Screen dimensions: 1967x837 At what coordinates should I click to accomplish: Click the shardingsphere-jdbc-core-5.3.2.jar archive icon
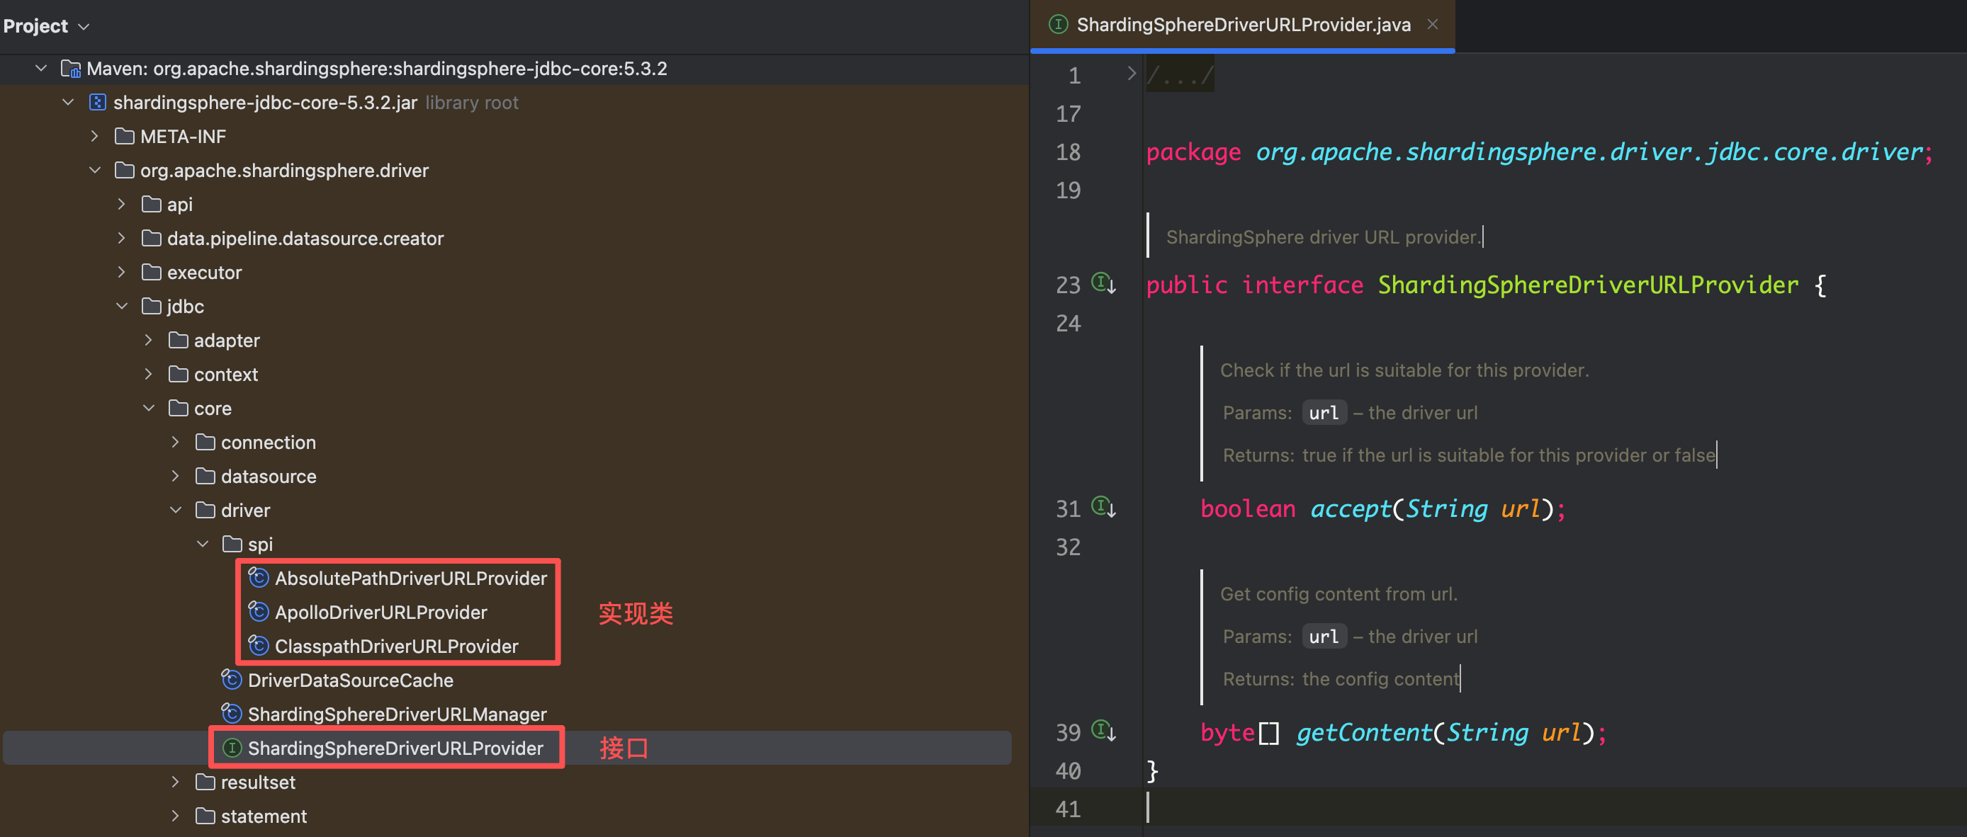point(98,102)
